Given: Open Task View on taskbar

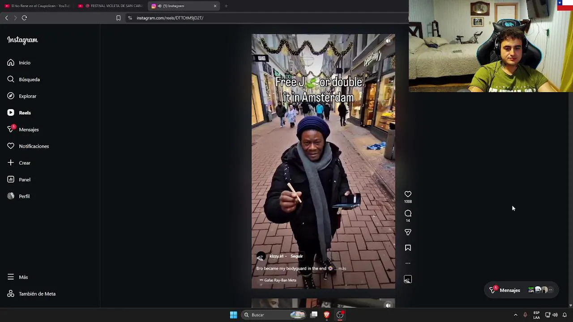Looking at the screenshot, I should click(314, 315).
